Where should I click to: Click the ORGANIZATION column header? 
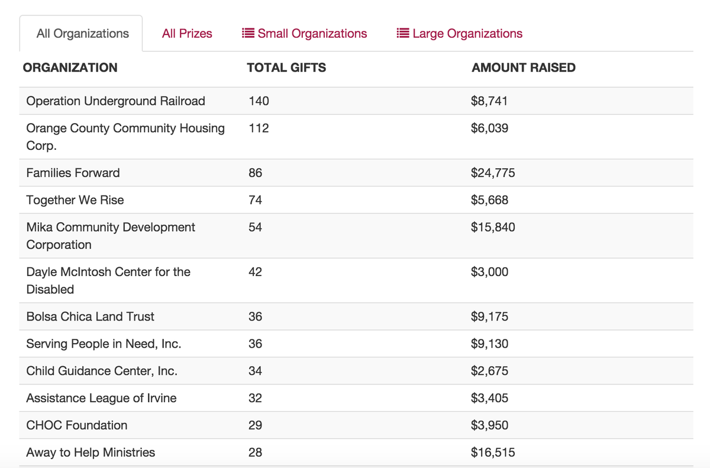pos(70,68)
